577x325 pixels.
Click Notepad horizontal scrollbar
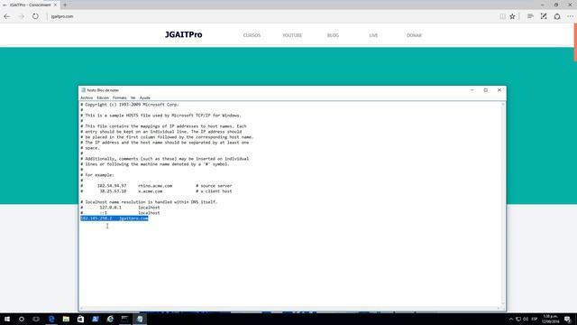pos(290,309)
